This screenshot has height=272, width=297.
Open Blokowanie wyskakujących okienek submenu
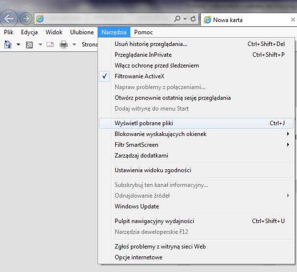(x=196, y=134)
